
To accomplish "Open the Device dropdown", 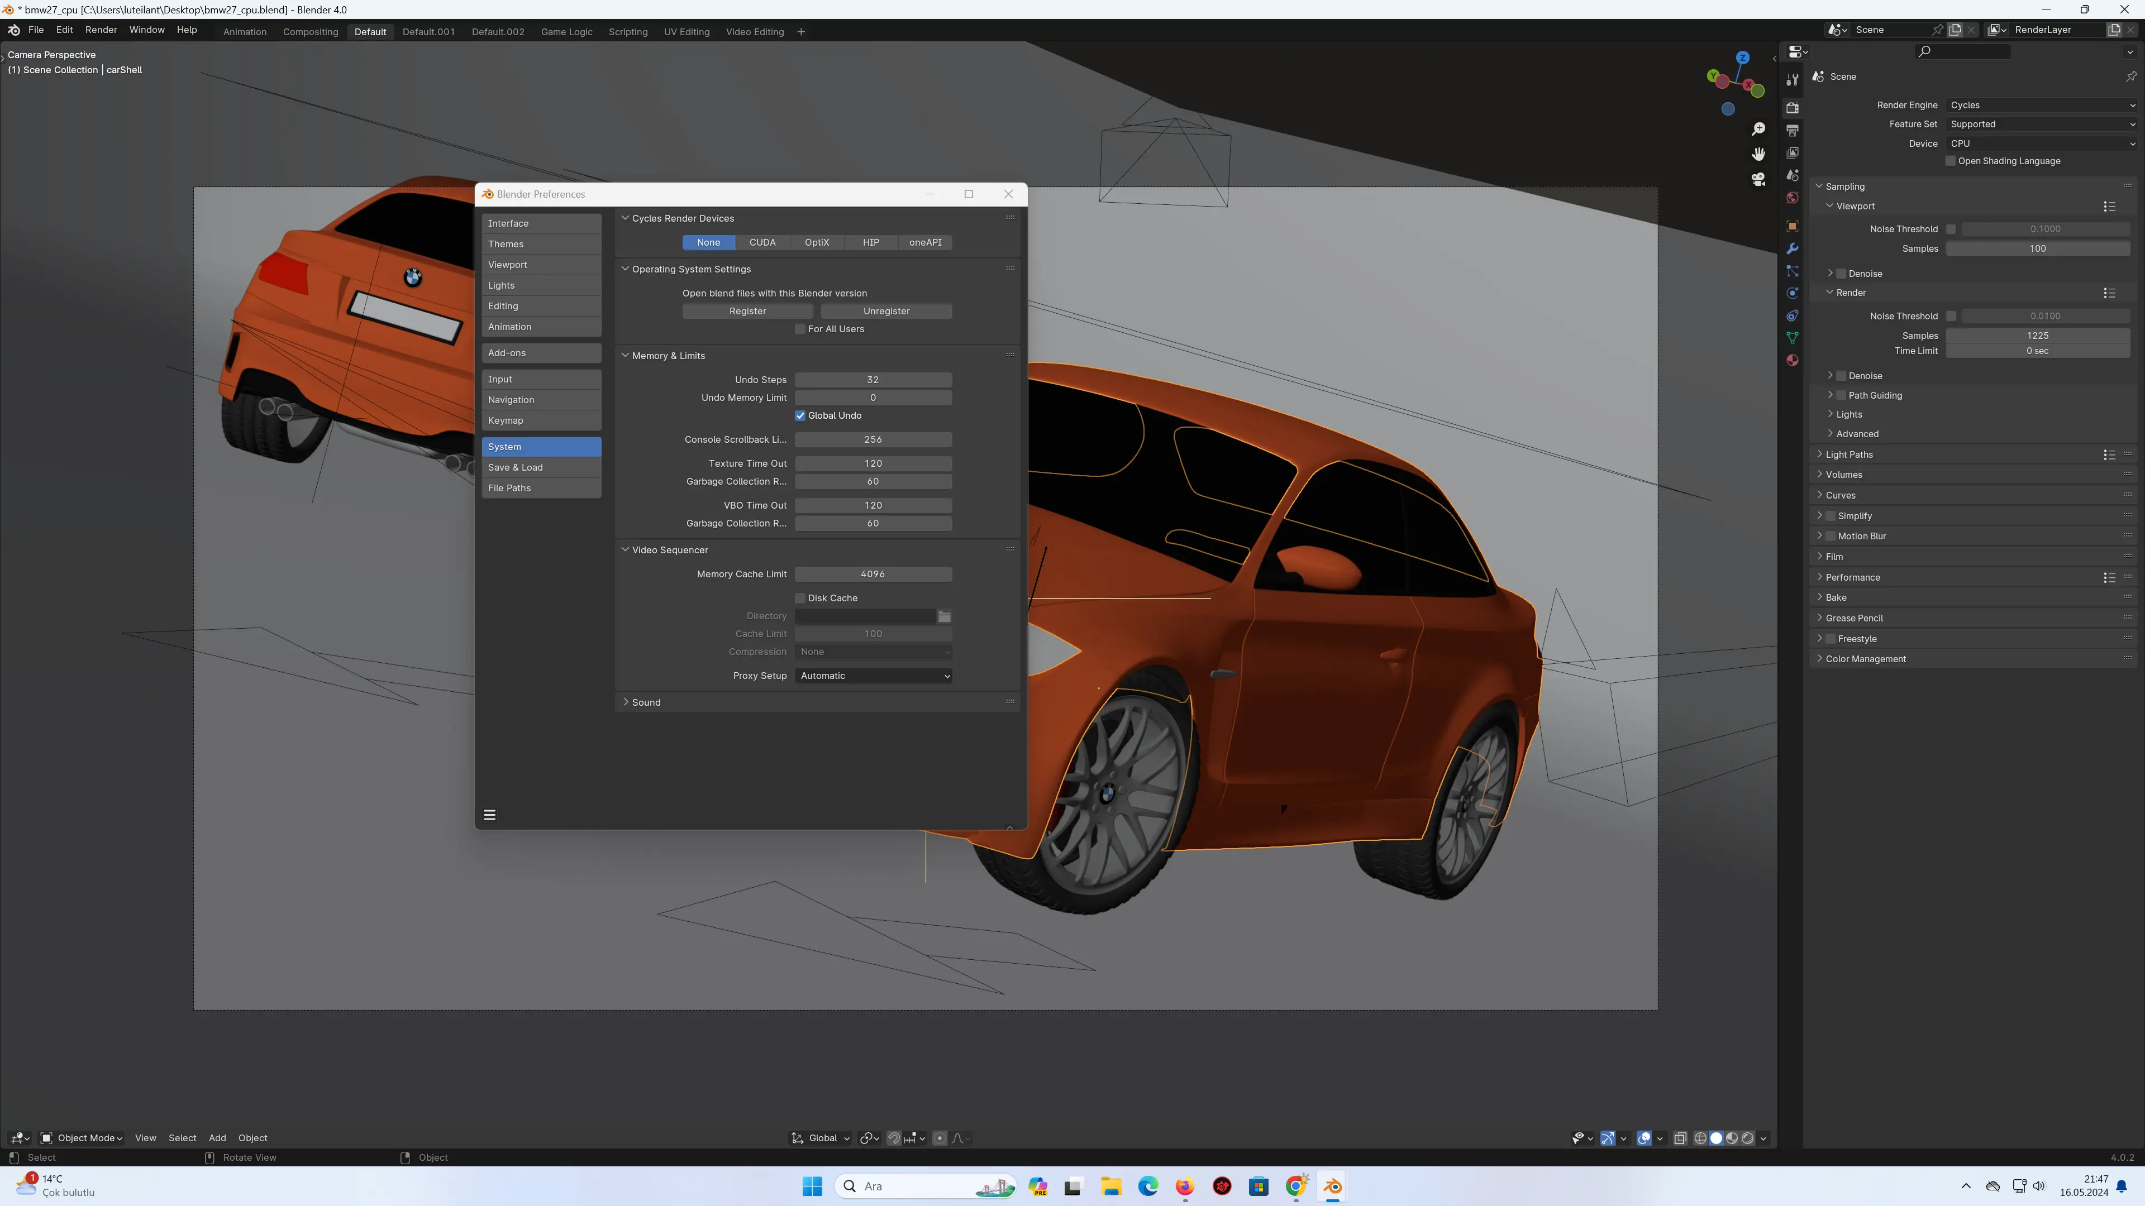I will pyautogui.click(x=2042, y=143).
